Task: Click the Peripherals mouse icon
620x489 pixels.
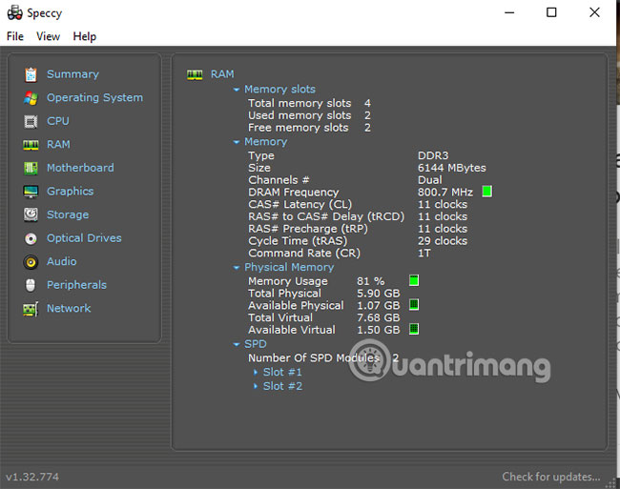Action: click(31, 285)
